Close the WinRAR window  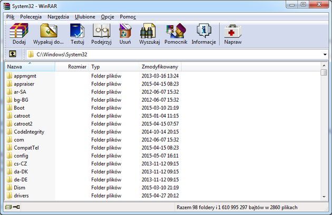click(319, 4)
